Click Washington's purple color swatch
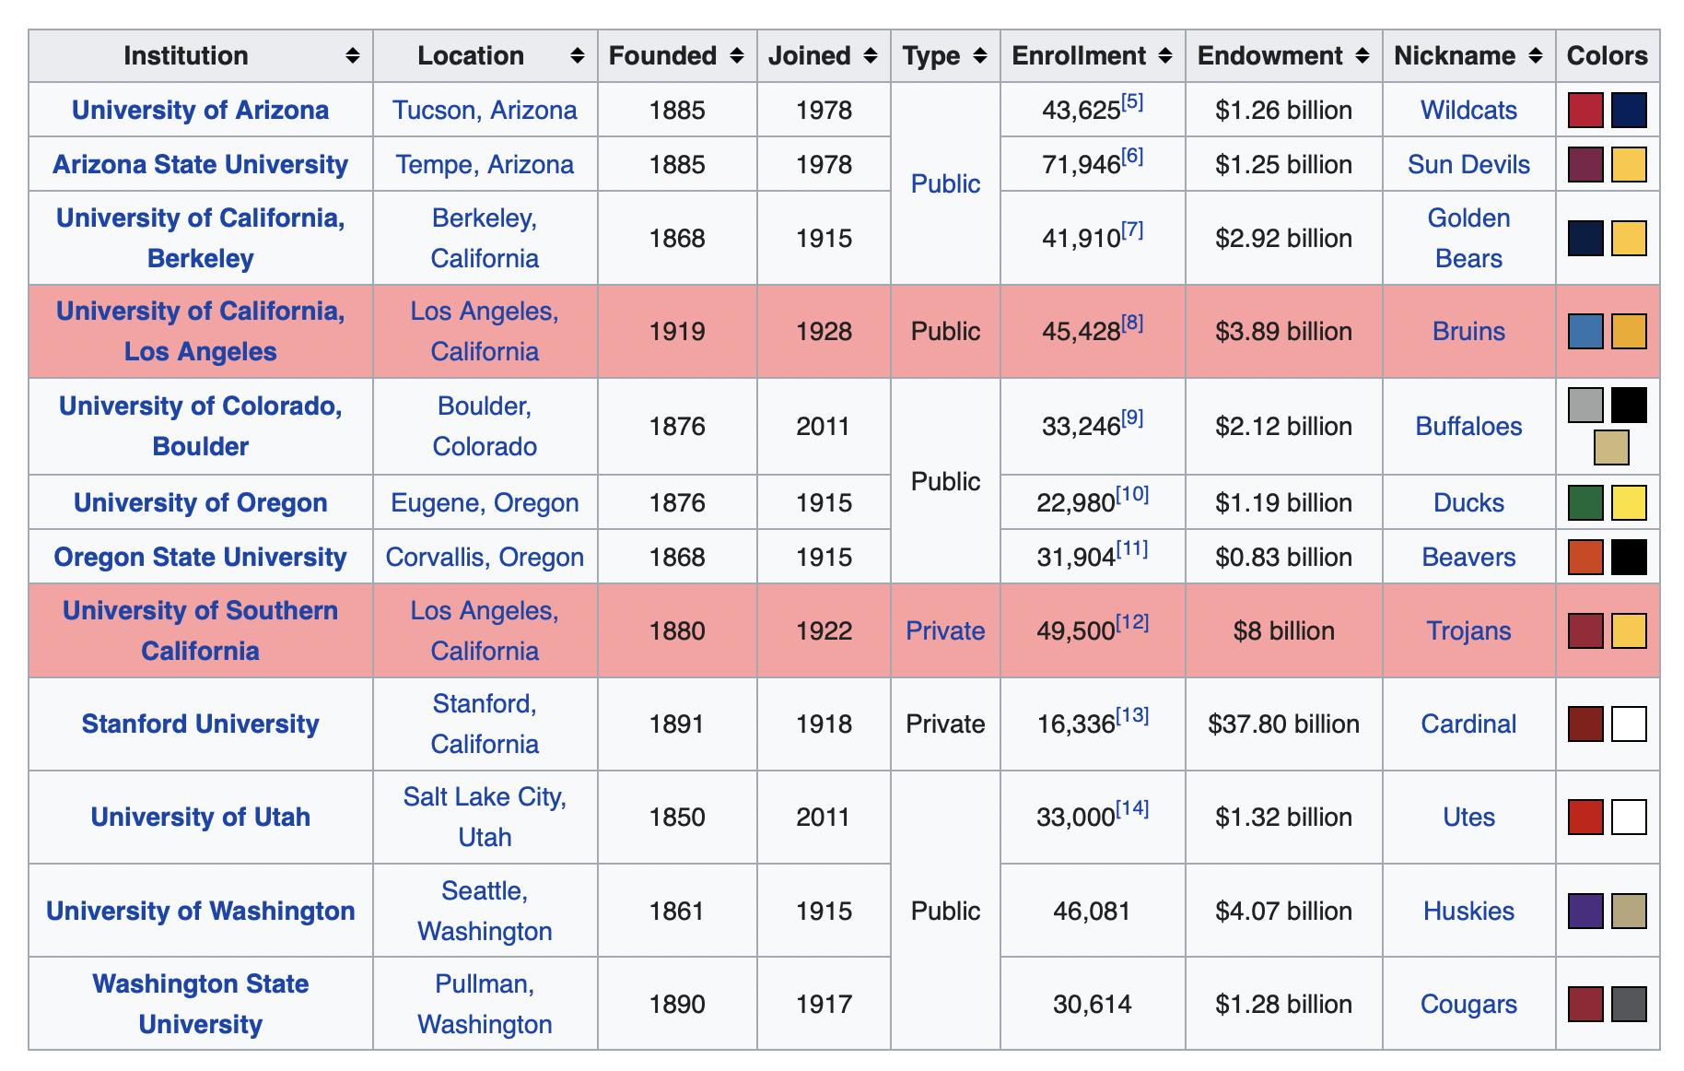Image resolution: width=1684 pixels, height=1071 pixels. [1585, 911]
